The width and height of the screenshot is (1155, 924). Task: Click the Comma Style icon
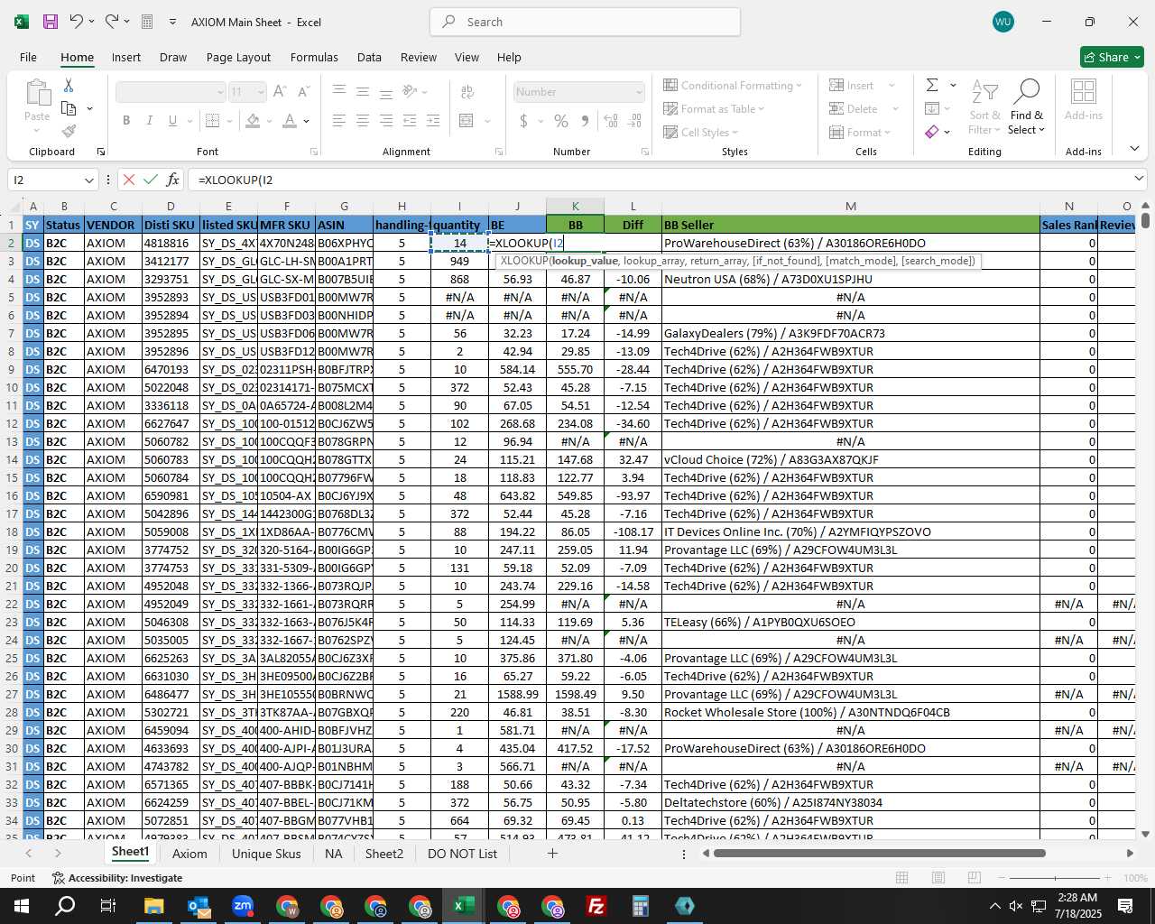586,120
